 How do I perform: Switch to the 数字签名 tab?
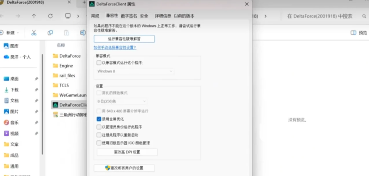pyautogui.click(x=129, y=16)
